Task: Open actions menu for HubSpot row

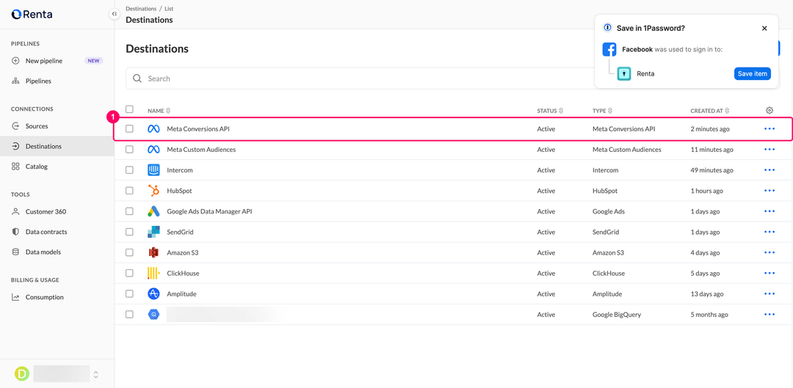Action: (x=770, y=191)
